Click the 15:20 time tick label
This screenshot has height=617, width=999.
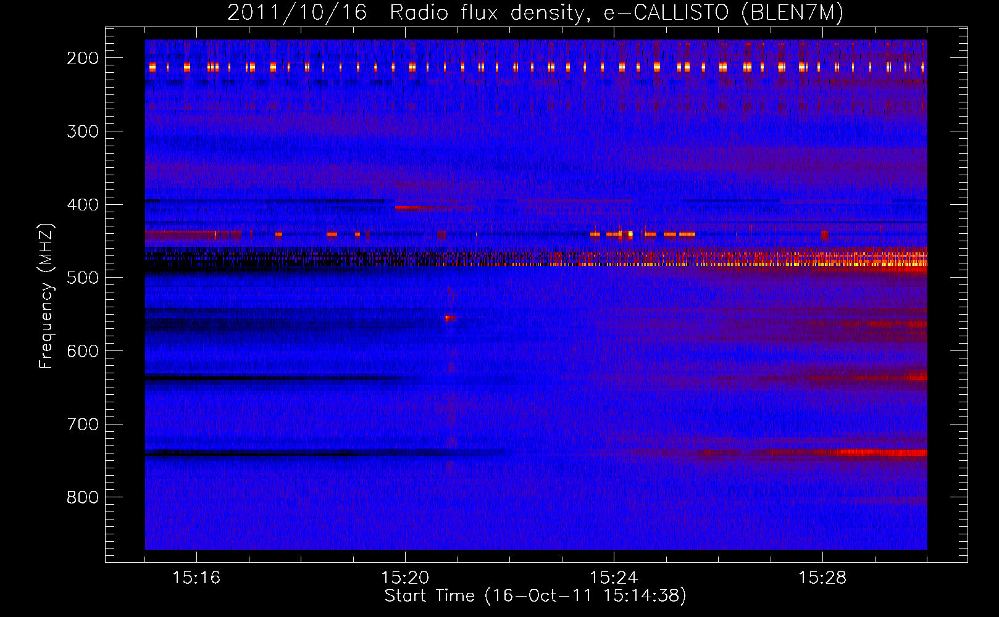pos(405,578)
